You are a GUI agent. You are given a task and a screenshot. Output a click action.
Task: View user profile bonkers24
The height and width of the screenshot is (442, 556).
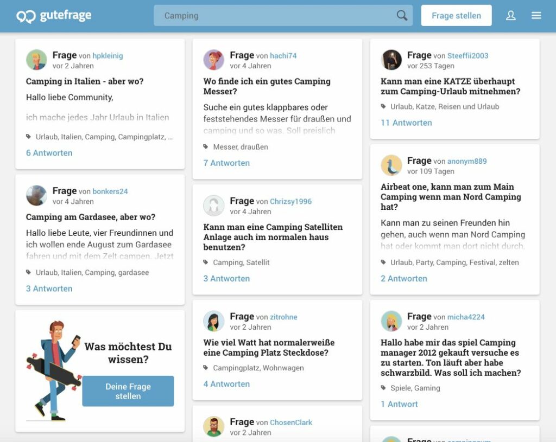[110, 191]
